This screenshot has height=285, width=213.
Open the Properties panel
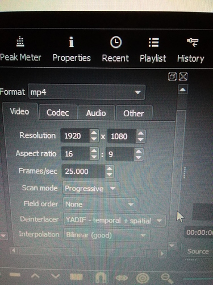72,50
